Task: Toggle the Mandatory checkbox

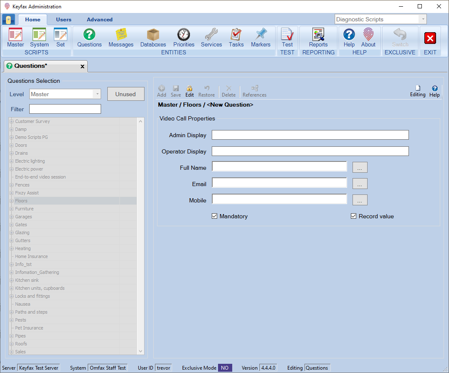Action: click(215, 216)
